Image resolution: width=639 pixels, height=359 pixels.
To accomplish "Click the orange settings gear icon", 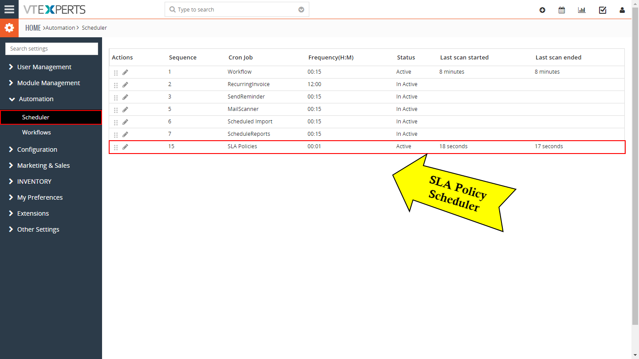I will click(x=9, y=28).
